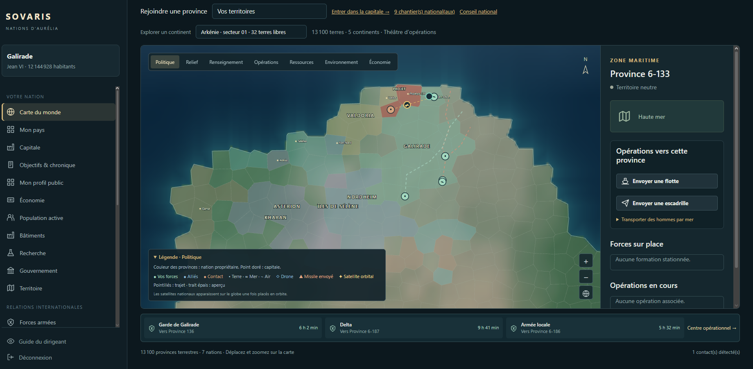The width and height of the screenshot is (753, 369).
Task: Switch to map's Économie tab
Action: click(x=380, y=62)
